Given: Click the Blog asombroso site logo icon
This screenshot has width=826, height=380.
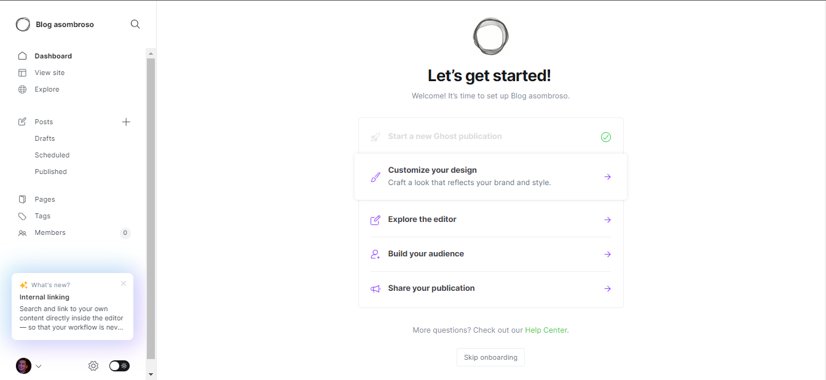Looking at the screenshot, I should coord(23,25).
